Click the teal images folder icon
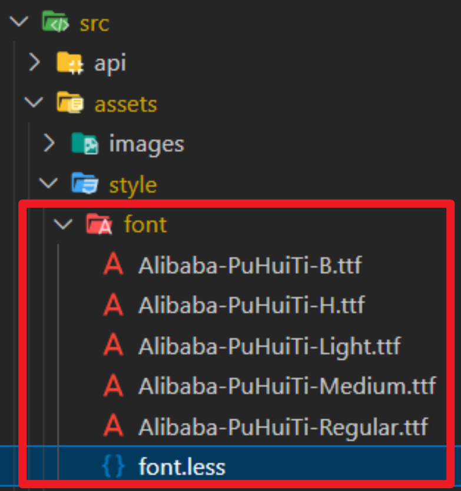This screenshot has height=491, width=461. [85, 143]
